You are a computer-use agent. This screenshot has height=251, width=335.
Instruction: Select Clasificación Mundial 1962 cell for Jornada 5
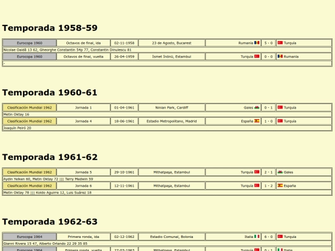tap(30, 172)
